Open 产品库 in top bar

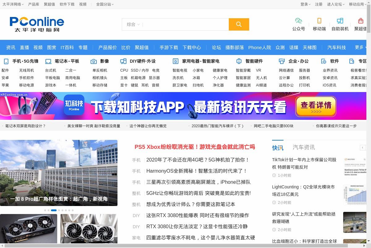click(34, 4)
